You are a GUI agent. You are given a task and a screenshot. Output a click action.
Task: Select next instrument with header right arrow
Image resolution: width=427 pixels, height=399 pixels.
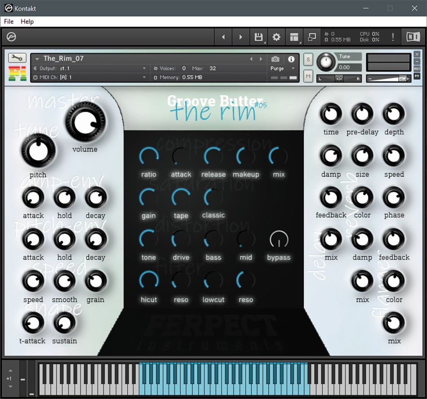pyautogui.click(x=261, y=59)
